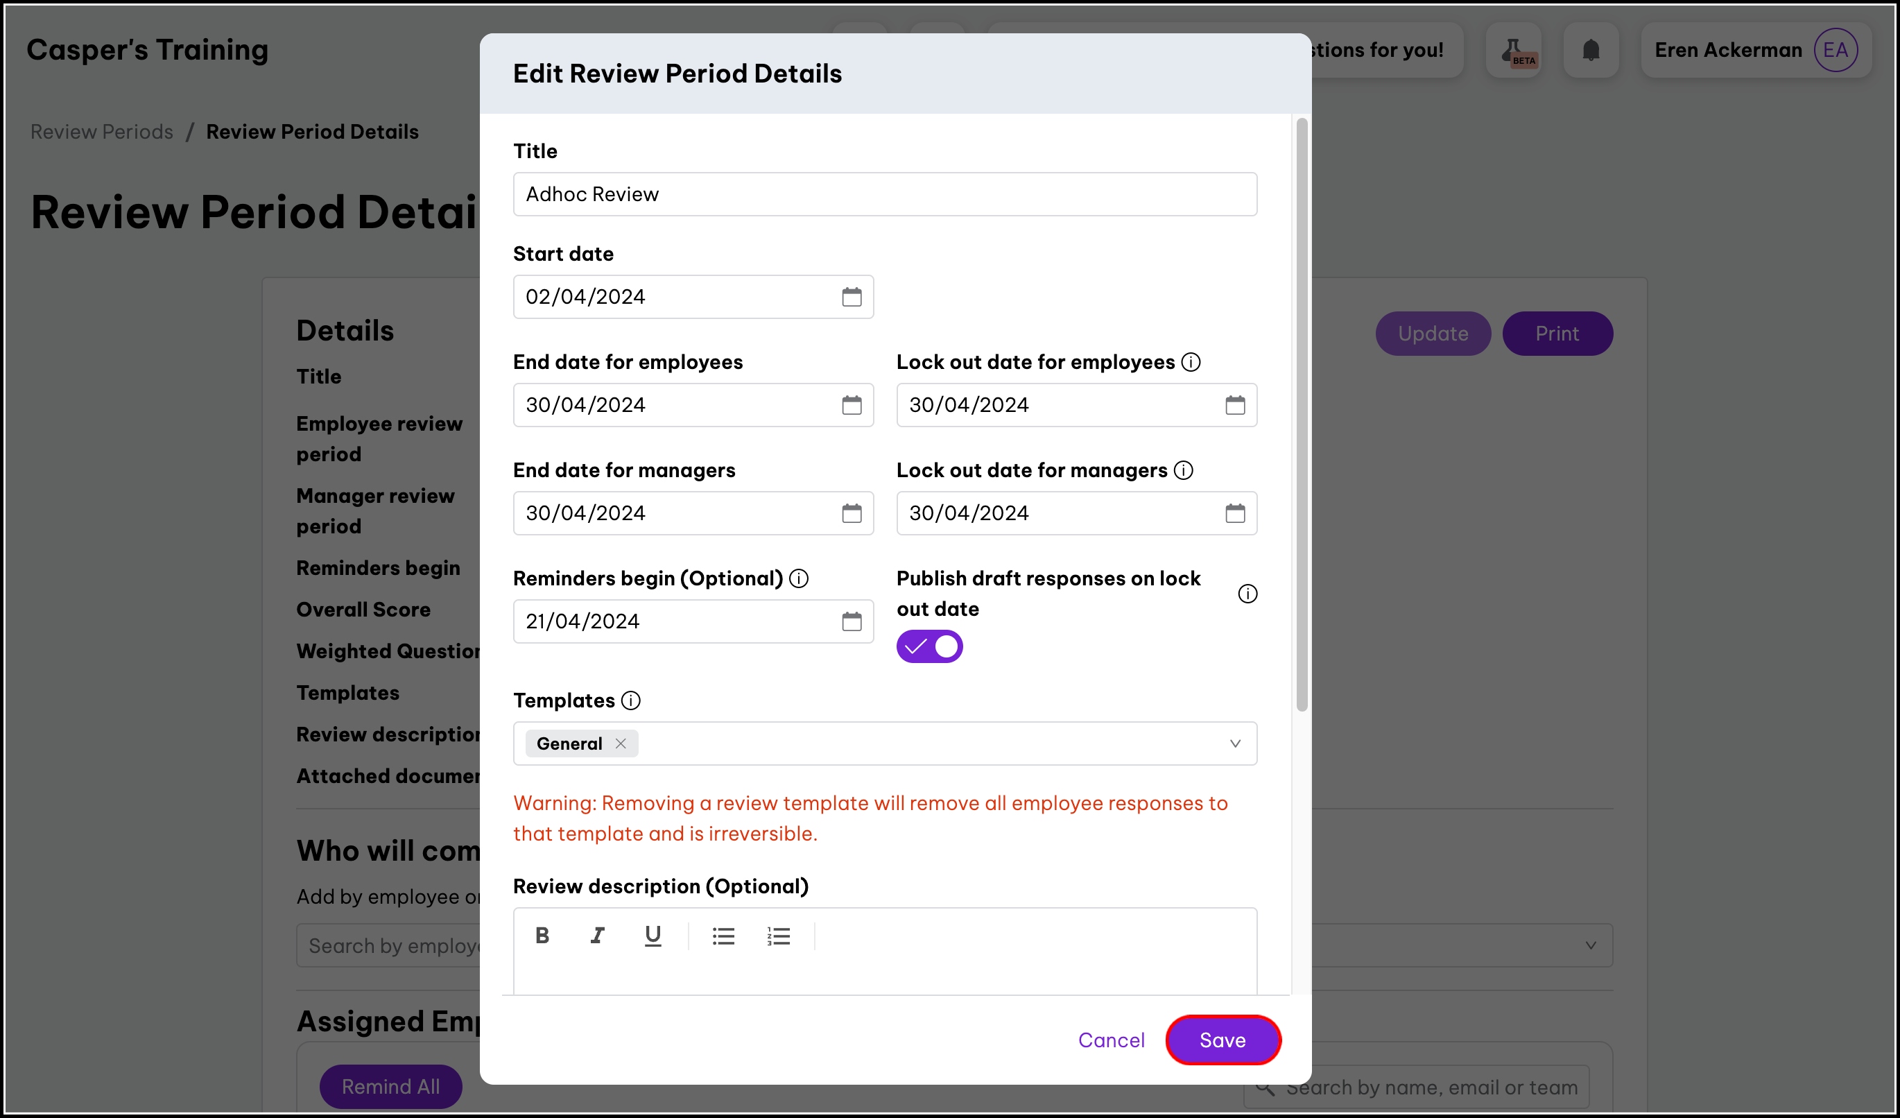This screenshot has width=1900, height=1118.
Task: Click the info icon beside Templates
Action: click(x=630, y=701)
